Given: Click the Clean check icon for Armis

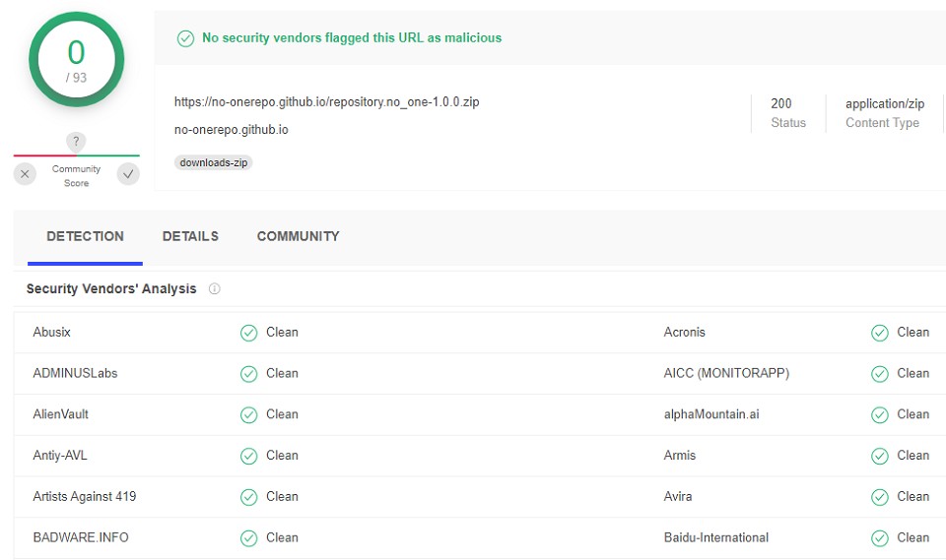Looking at the screenshot, I should click(x=880, y=456).
